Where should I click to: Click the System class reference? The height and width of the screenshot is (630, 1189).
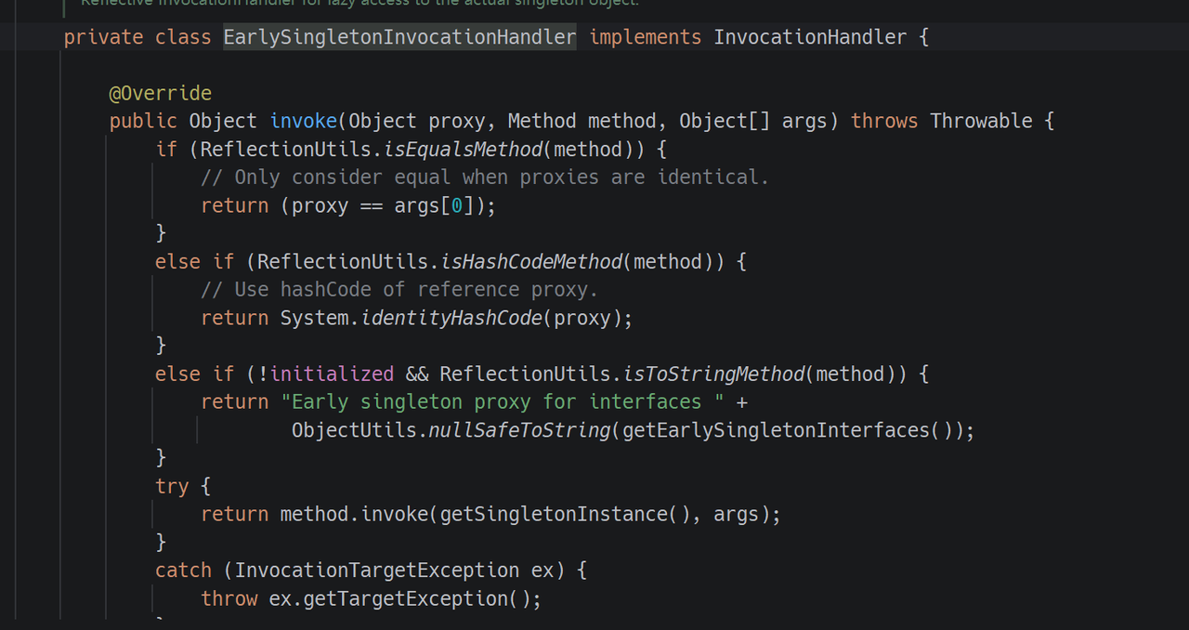coord(314,318)
